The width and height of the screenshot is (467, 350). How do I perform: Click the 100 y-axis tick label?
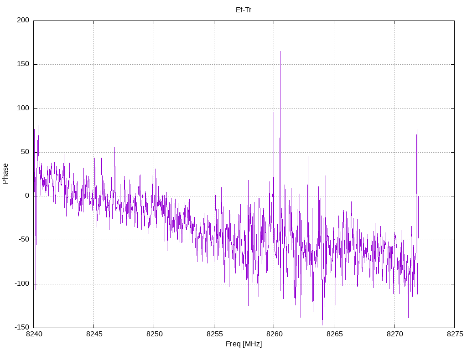pyautogui.click(x=23, y=108)
